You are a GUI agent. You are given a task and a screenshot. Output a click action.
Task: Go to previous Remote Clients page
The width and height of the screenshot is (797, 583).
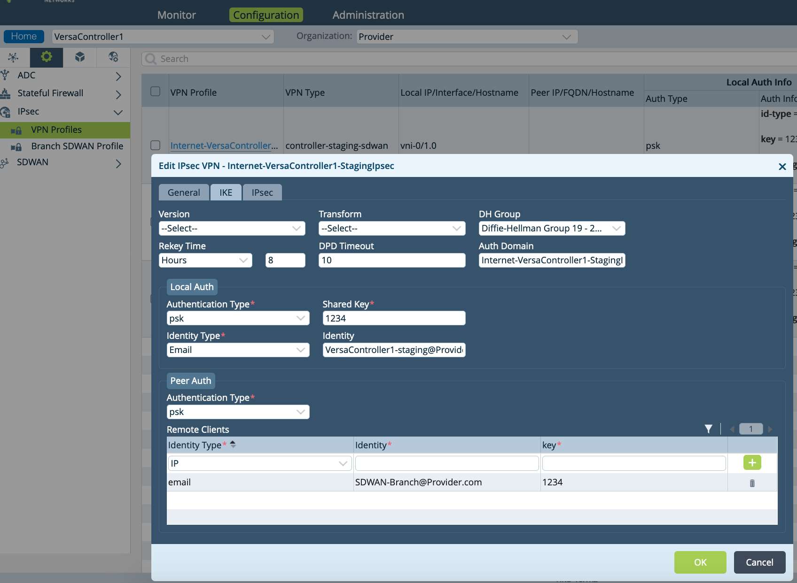click(x=732, y=429)
